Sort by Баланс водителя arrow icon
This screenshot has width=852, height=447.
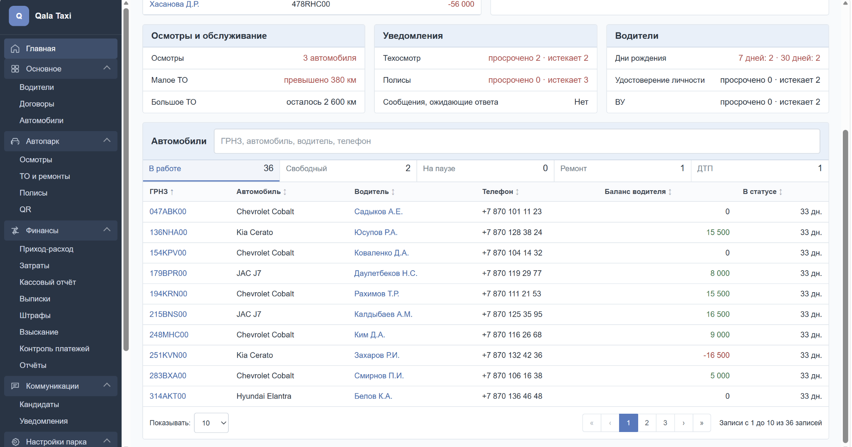[670, 192]
